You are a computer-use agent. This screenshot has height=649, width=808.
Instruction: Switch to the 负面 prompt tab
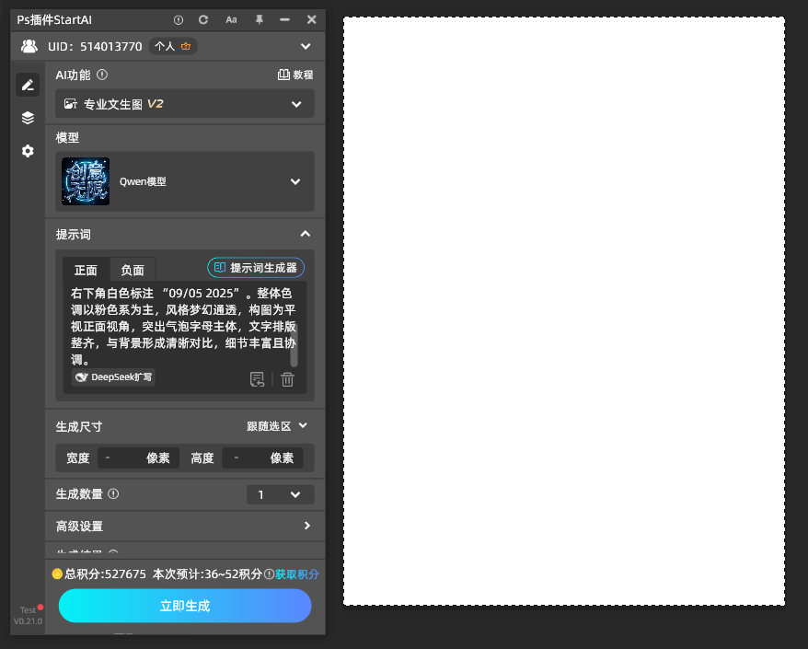[x=132, y=270]
